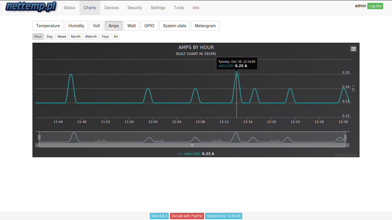The height and width of the screenshot is (220, 392).
Task: Click the admin username text
Action: (x=360, y=6)
